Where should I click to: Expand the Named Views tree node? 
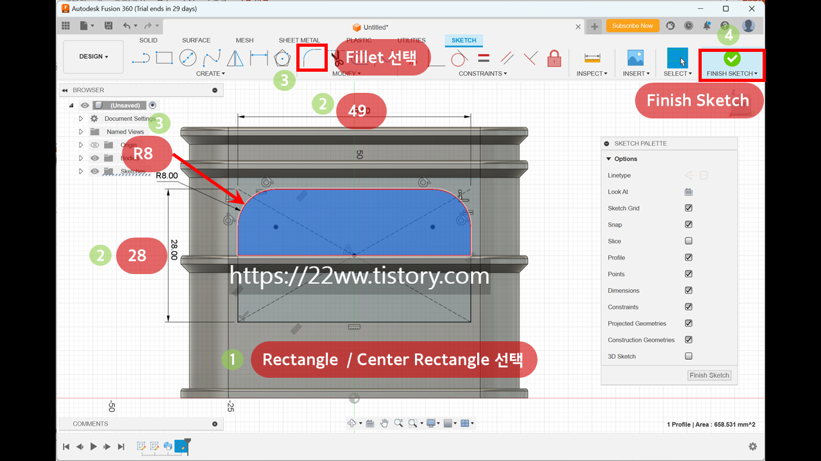coord(81,132)
